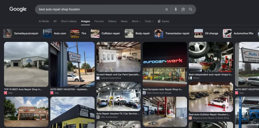The image size is (259, 128).
Task: Open the CRU Automotive car lifts image
Action: click(x=118, y=96)
